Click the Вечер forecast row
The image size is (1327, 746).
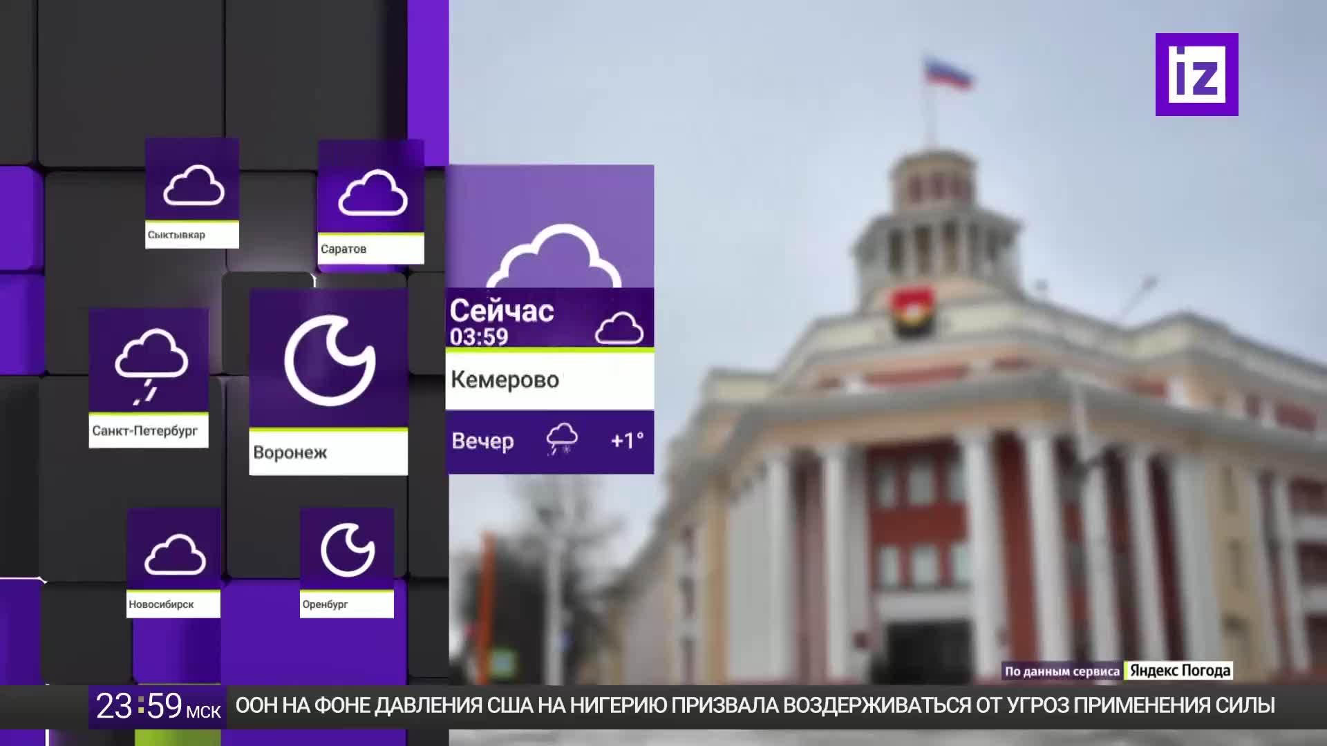tap(482, 441)
